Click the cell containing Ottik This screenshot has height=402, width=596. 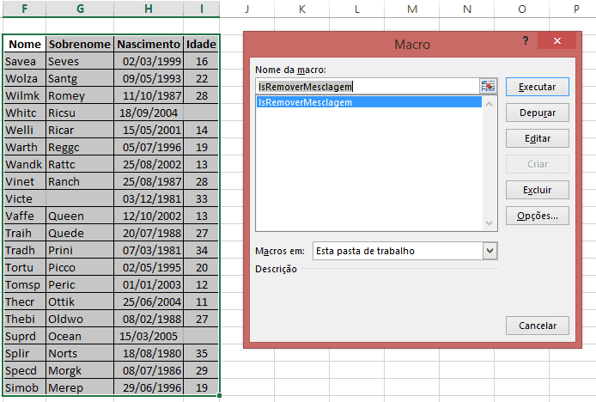click(x=80, y=302)
